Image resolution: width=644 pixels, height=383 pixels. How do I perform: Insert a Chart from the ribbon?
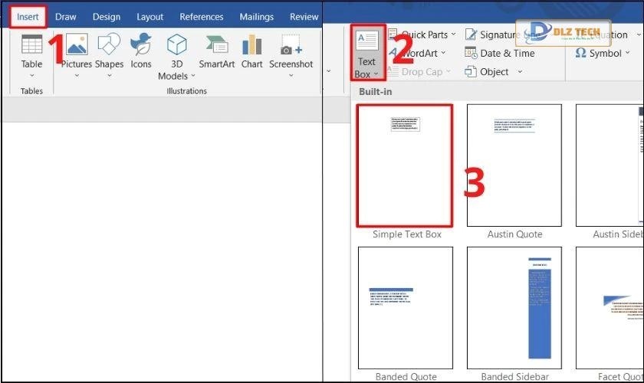[x=251, y=46]
